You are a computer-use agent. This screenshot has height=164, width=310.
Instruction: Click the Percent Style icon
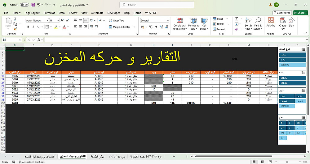151,27
